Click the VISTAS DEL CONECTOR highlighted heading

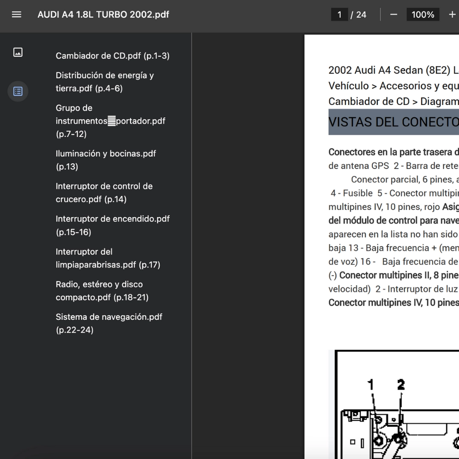pos(393,122)
